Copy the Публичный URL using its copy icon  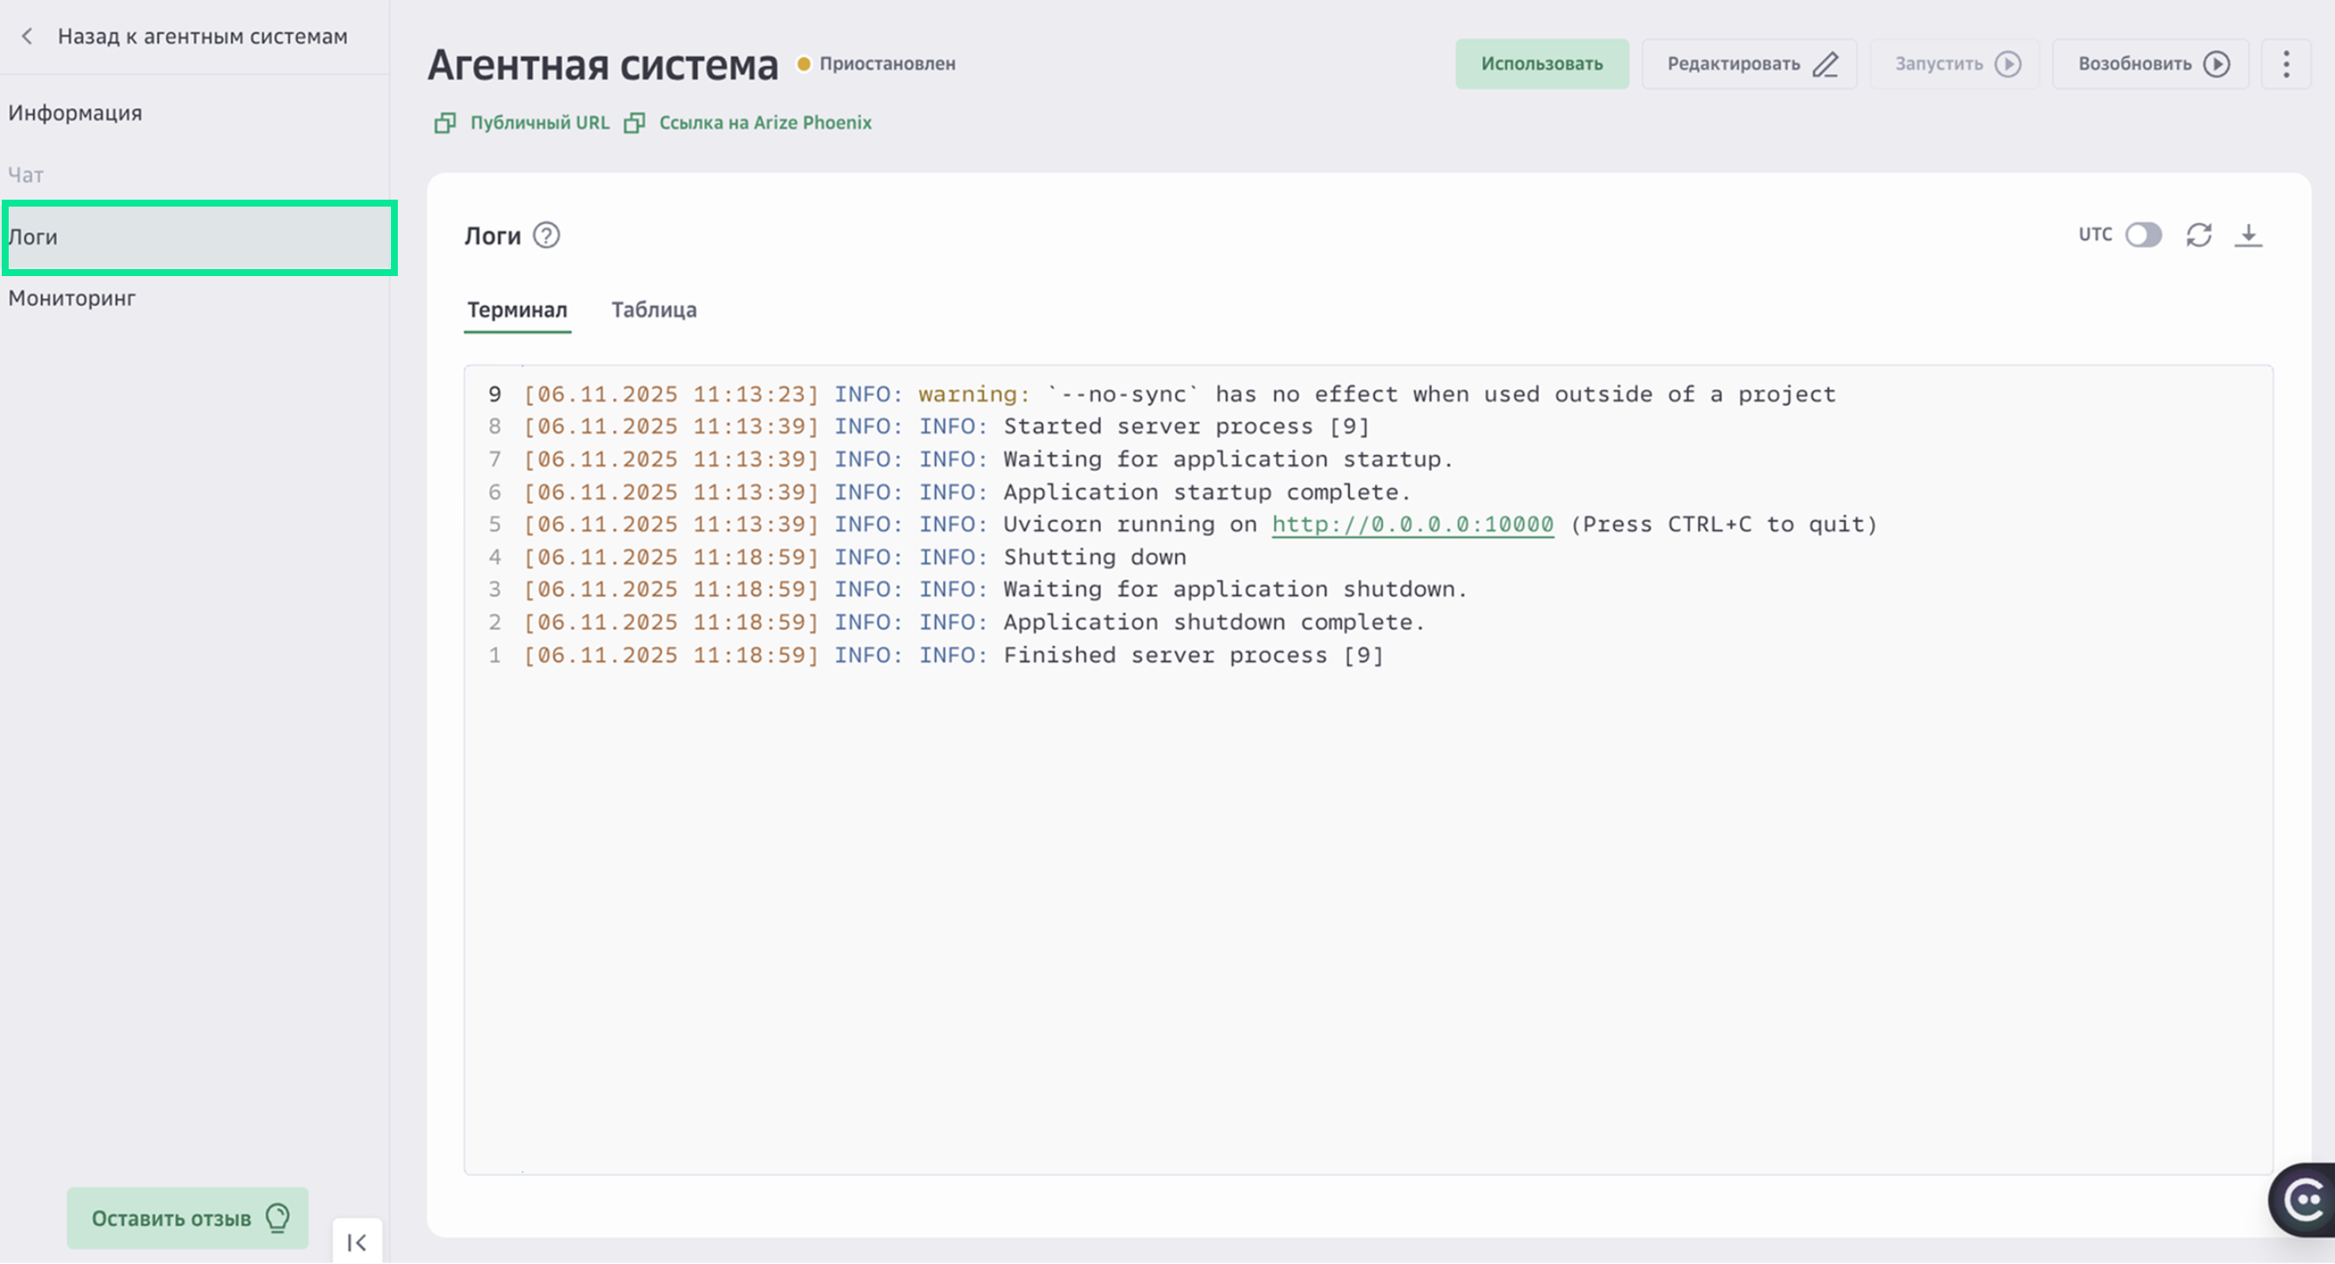tap(444, 122)
